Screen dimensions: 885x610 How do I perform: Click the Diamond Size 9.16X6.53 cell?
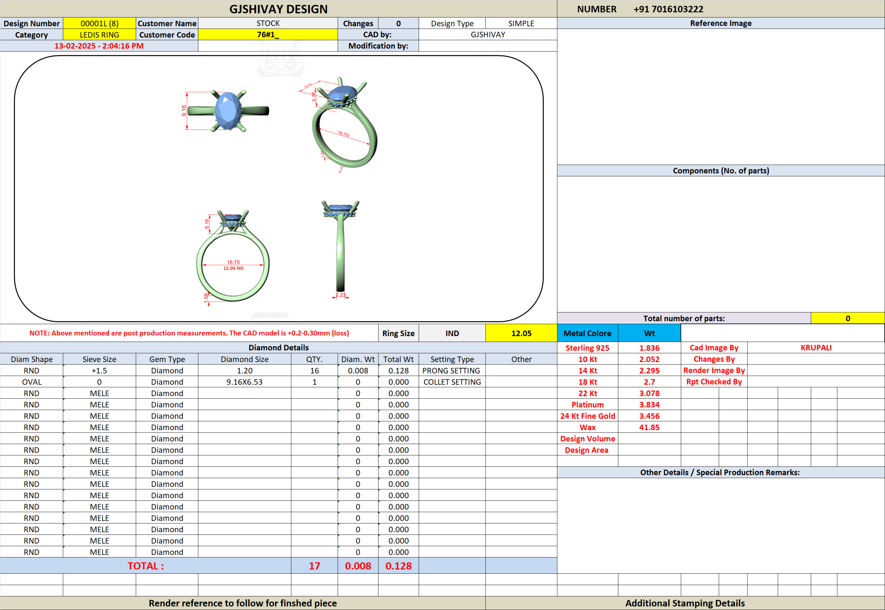pos(244,382)
